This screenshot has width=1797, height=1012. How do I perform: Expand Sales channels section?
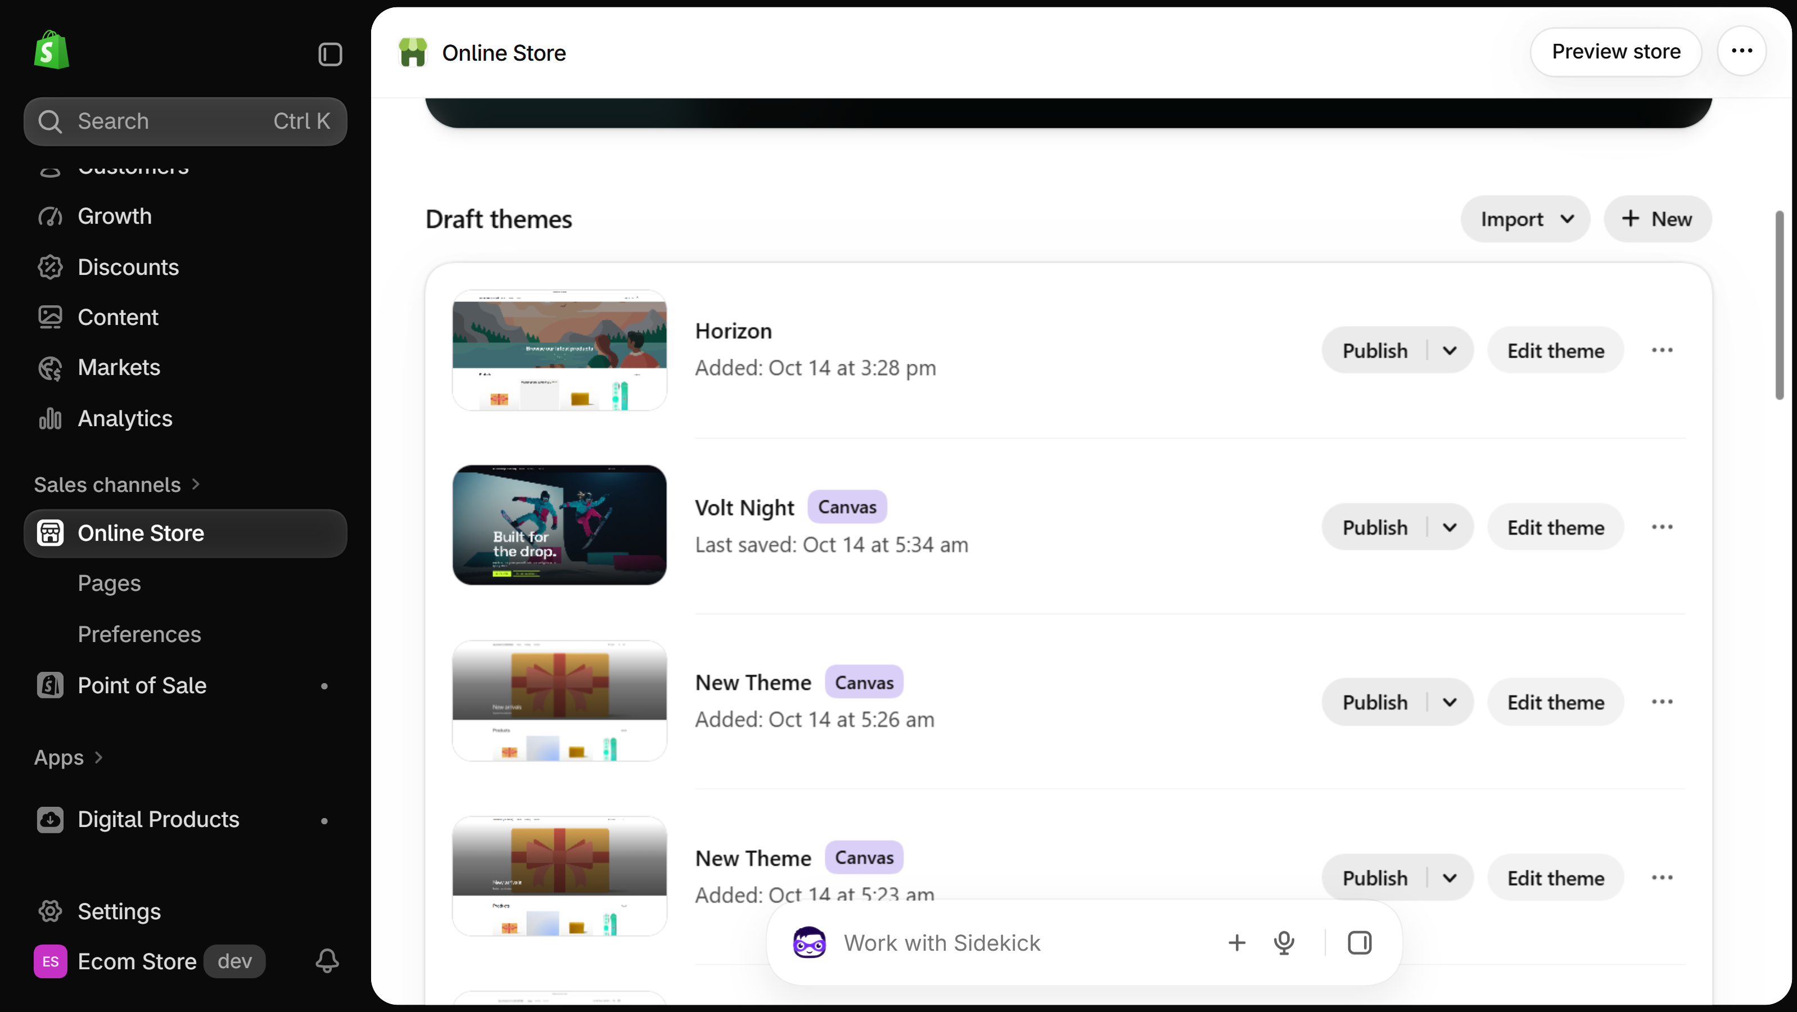117,484
